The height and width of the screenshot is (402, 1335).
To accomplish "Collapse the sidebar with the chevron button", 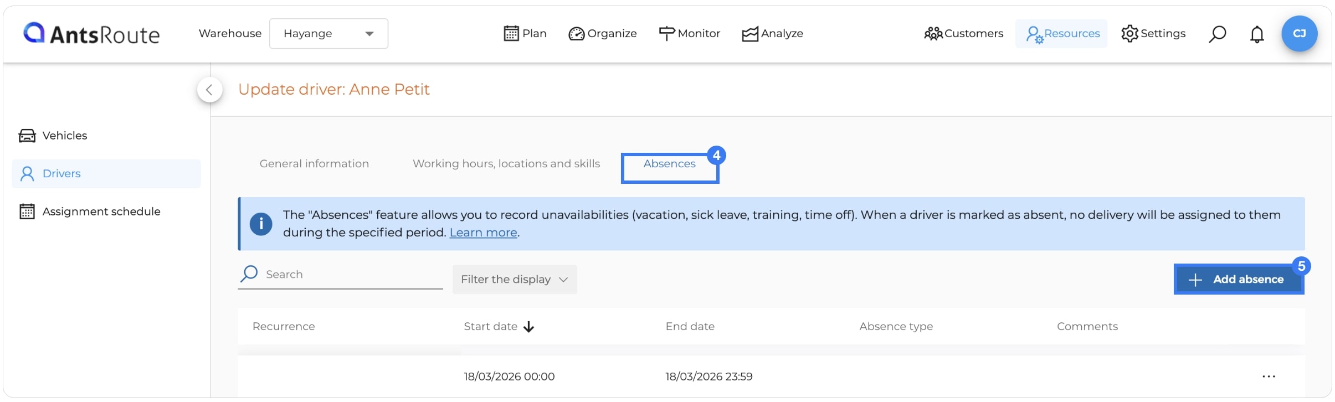I will click(x=209, y=90).
